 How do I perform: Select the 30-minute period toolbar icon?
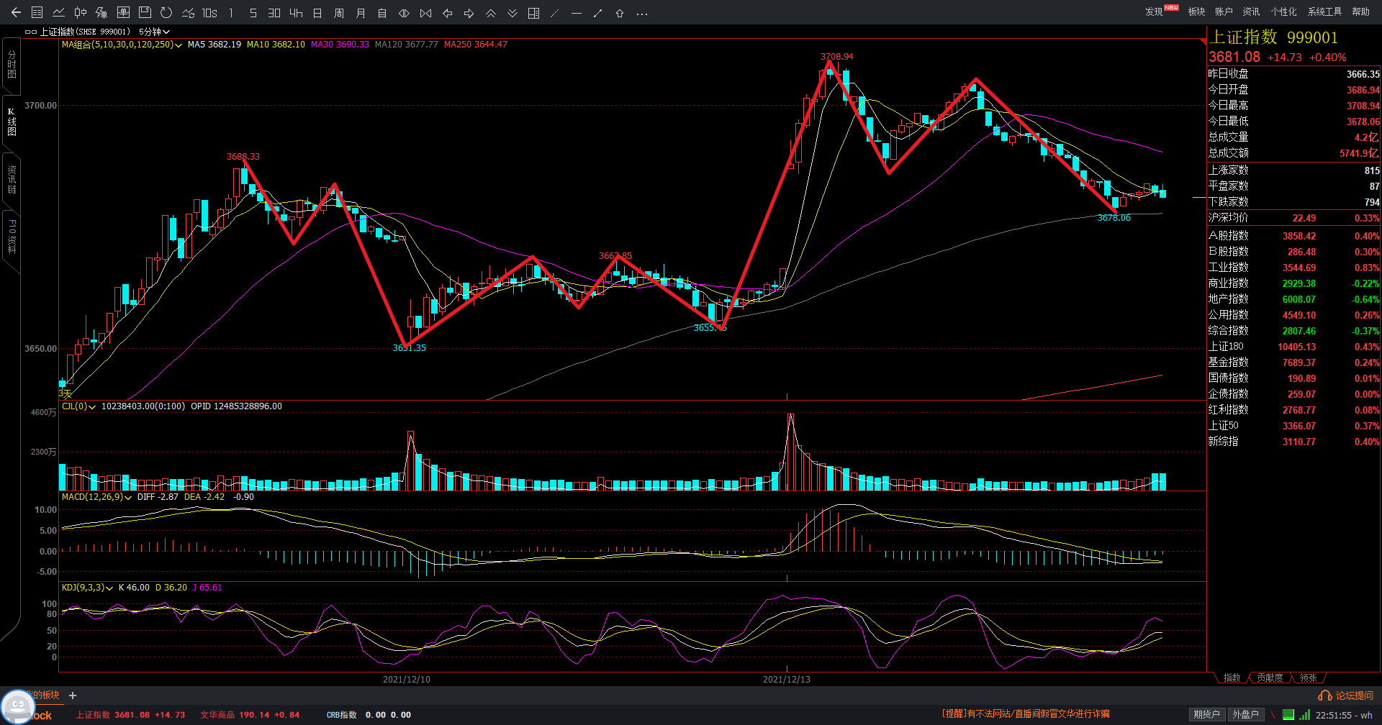(x=274, y=13)
